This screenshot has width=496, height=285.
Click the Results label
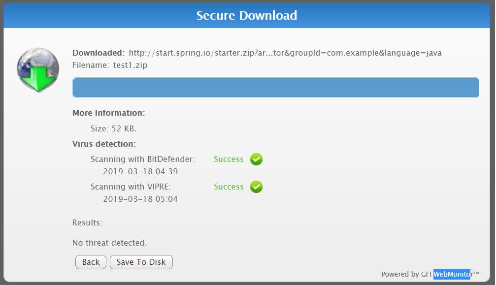click(x=87, y=222)
